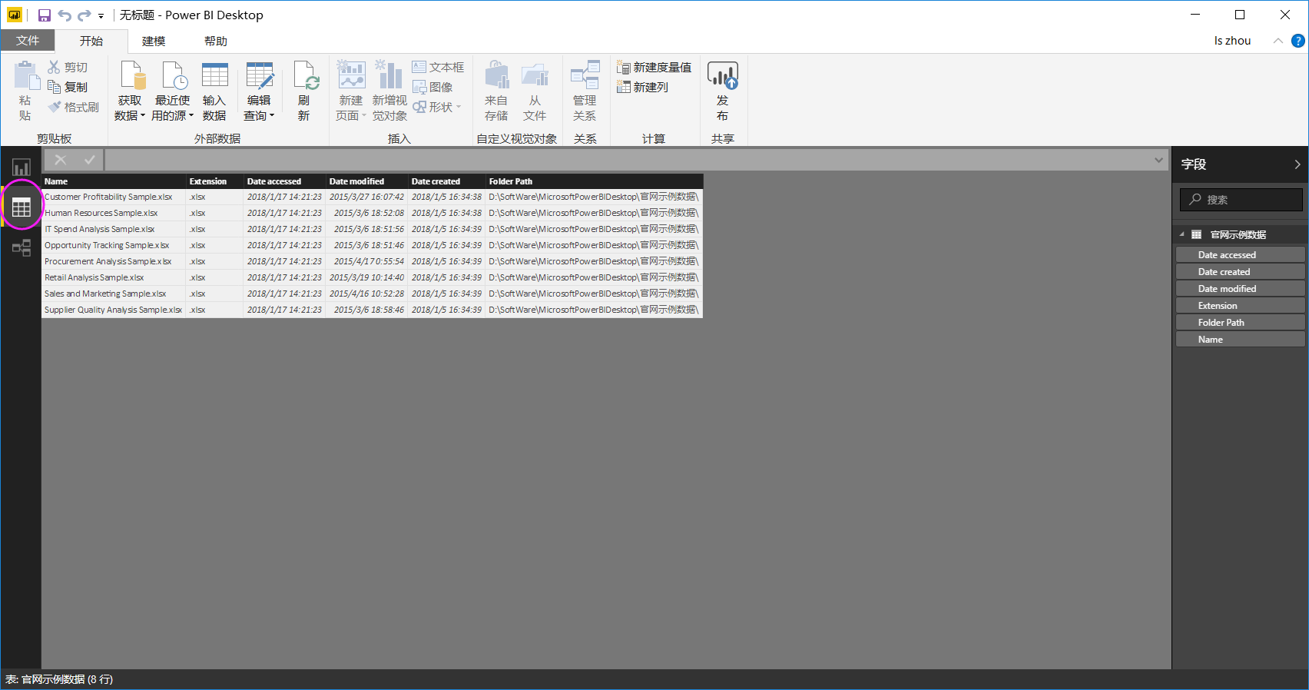This screenshot has width=1309, height=690.
Task: Cancel formula with the X button
Action: [x=61, y=160]
